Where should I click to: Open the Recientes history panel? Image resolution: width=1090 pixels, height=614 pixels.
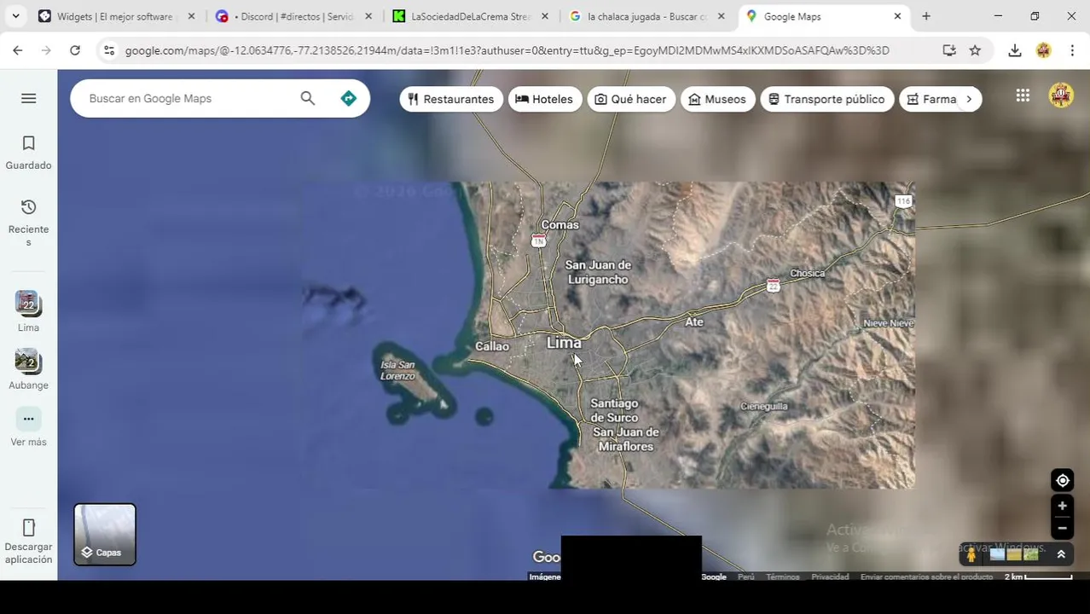[28, 223]
